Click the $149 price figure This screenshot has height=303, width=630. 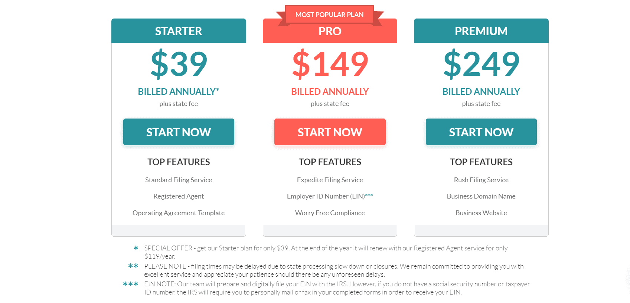tap(330, 64)
